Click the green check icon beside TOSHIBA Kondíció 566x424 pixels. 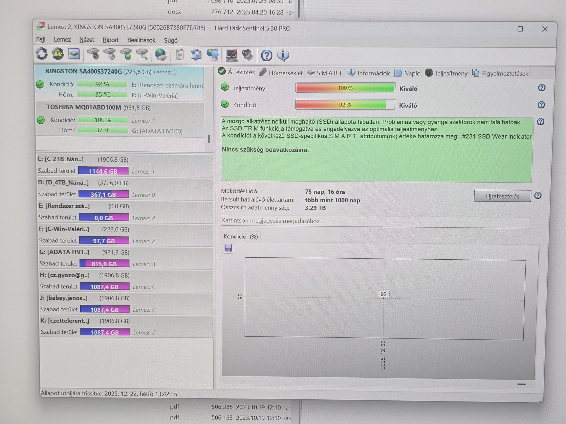coord(41,120)
